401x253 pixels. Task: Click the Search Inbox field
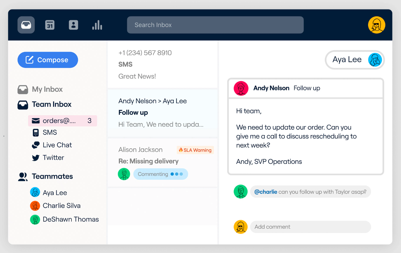click(215, 25)
